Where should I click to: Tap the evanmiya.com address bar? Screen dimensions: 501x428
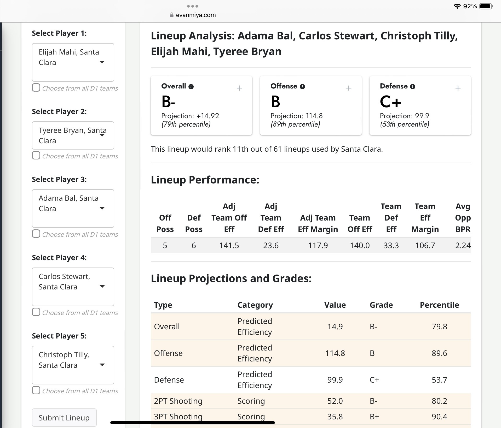195,15
